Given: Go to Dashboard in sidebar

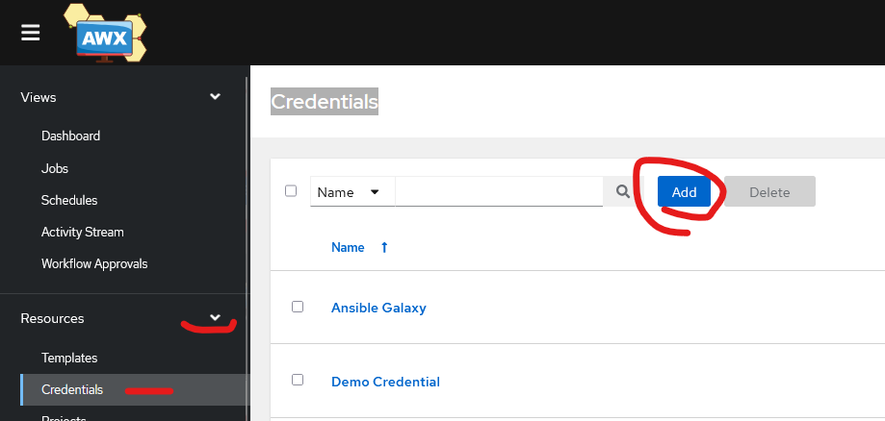Looking at the screenshot, I should coord(70,136).
